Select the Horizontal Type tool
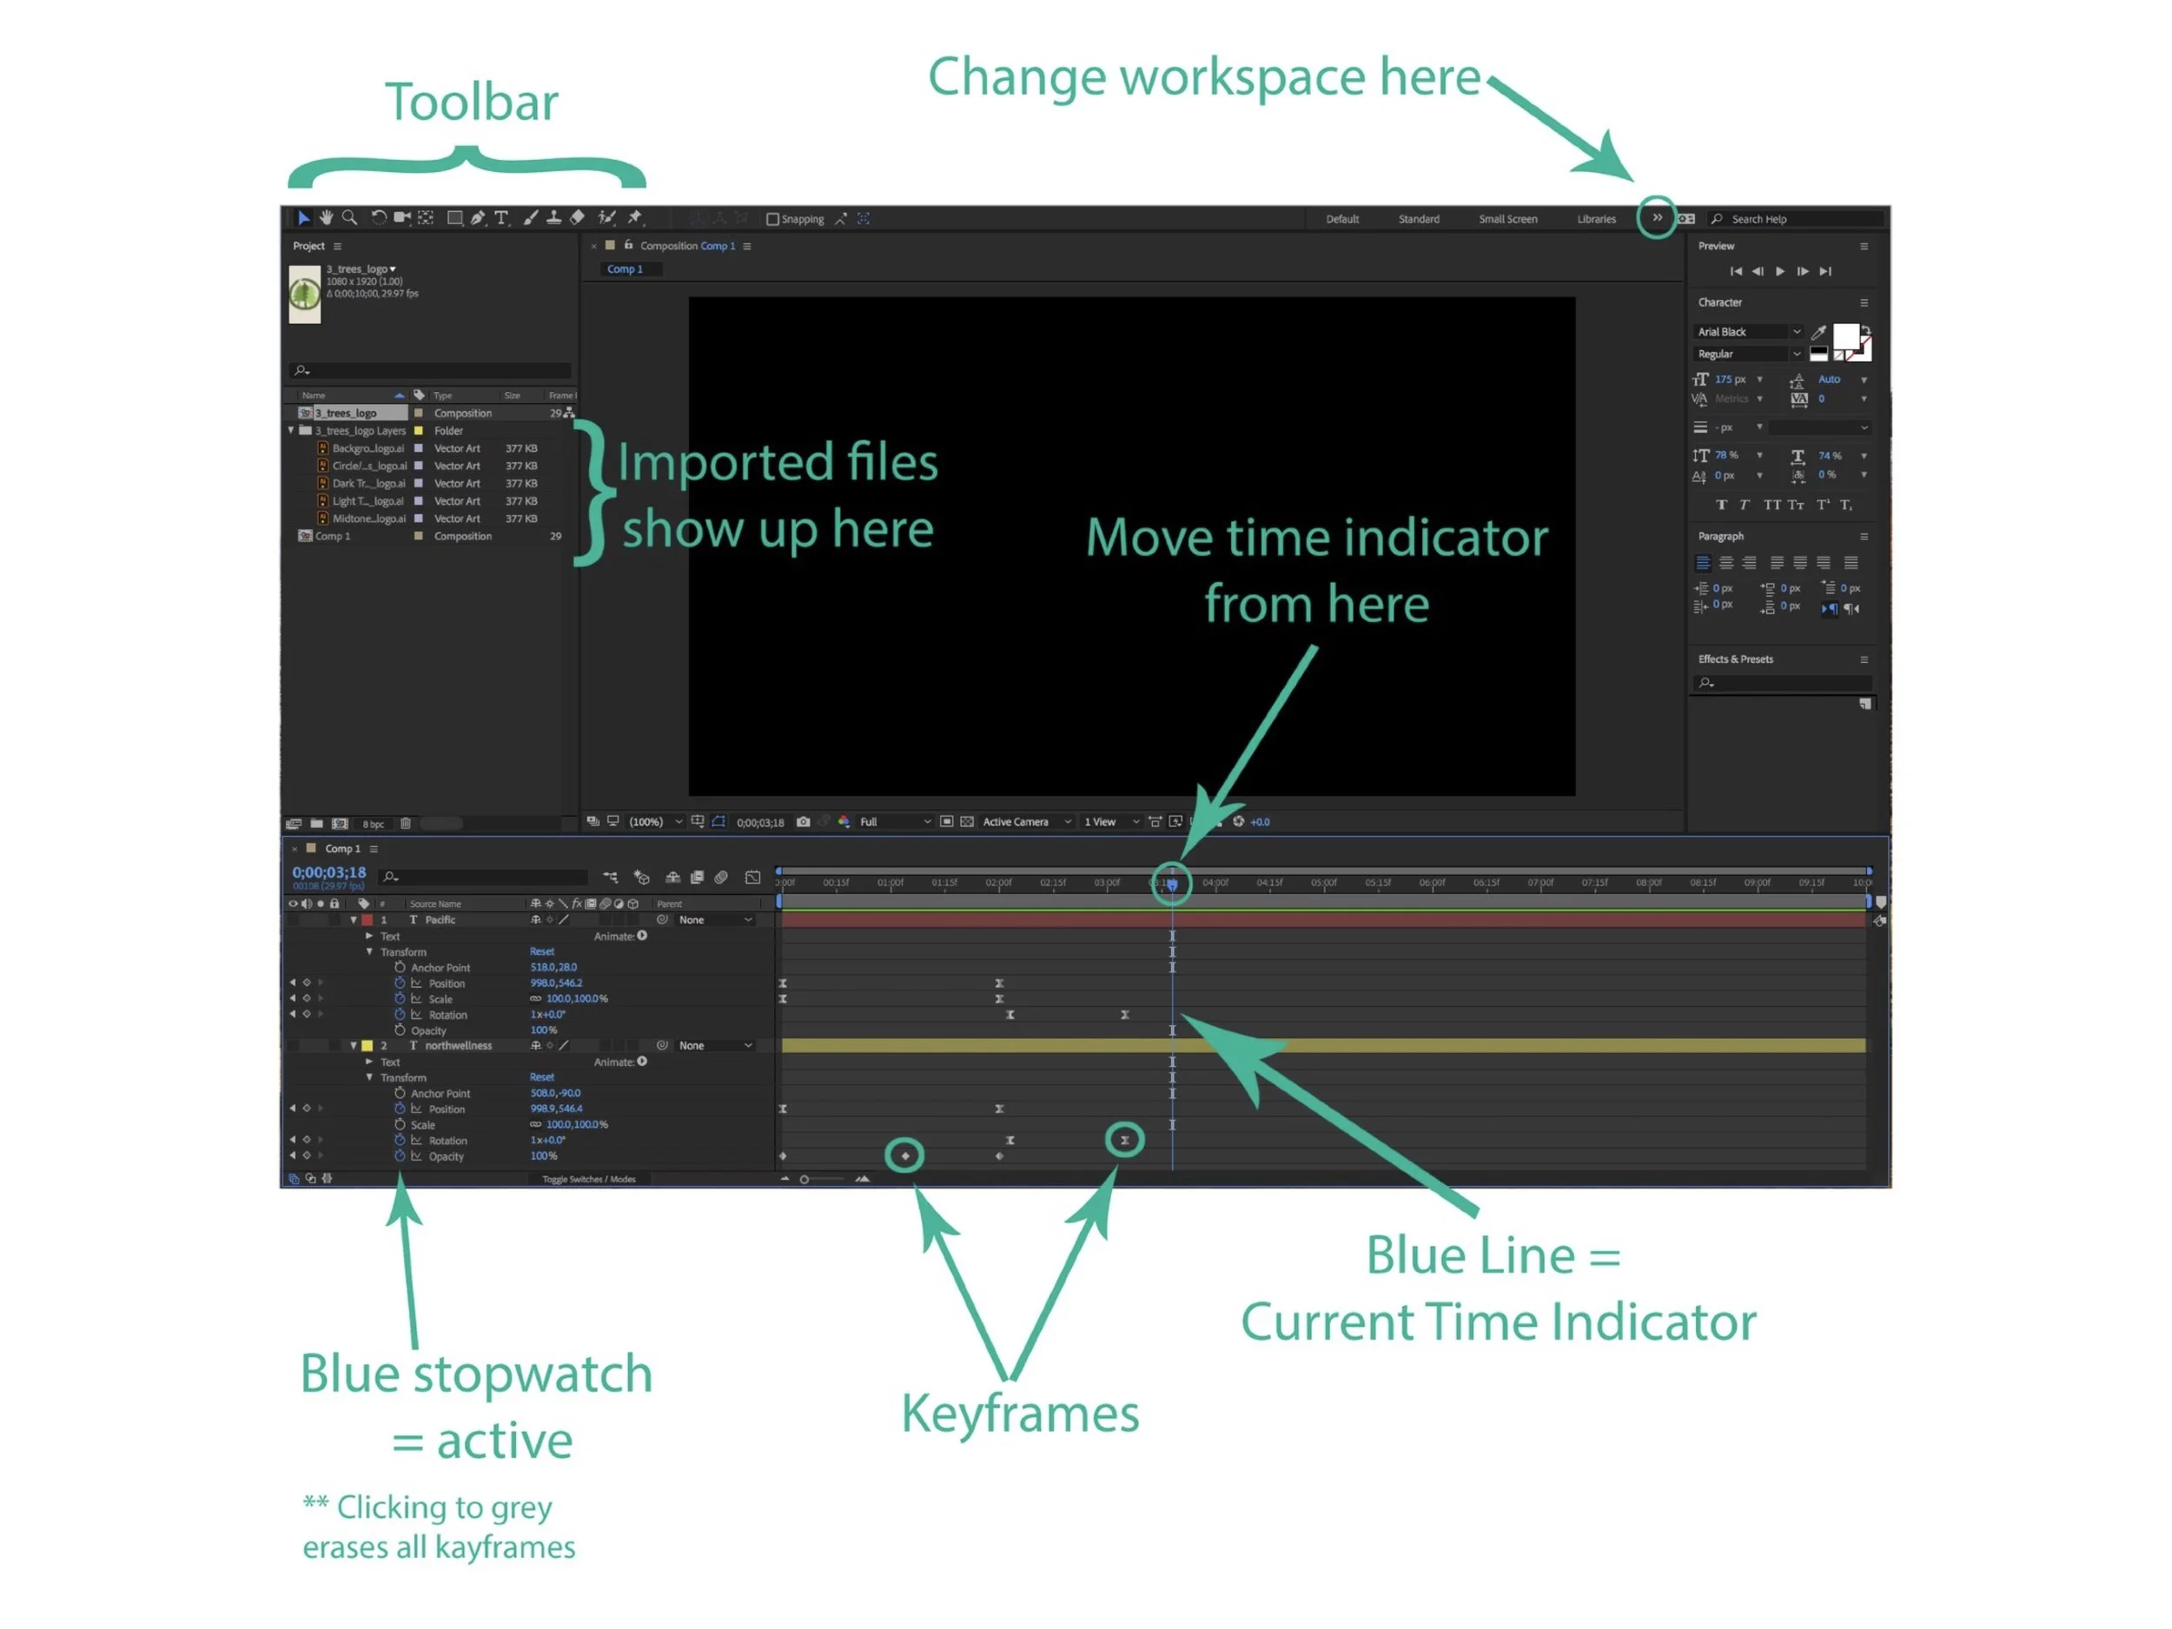 (x=502, y=218)
